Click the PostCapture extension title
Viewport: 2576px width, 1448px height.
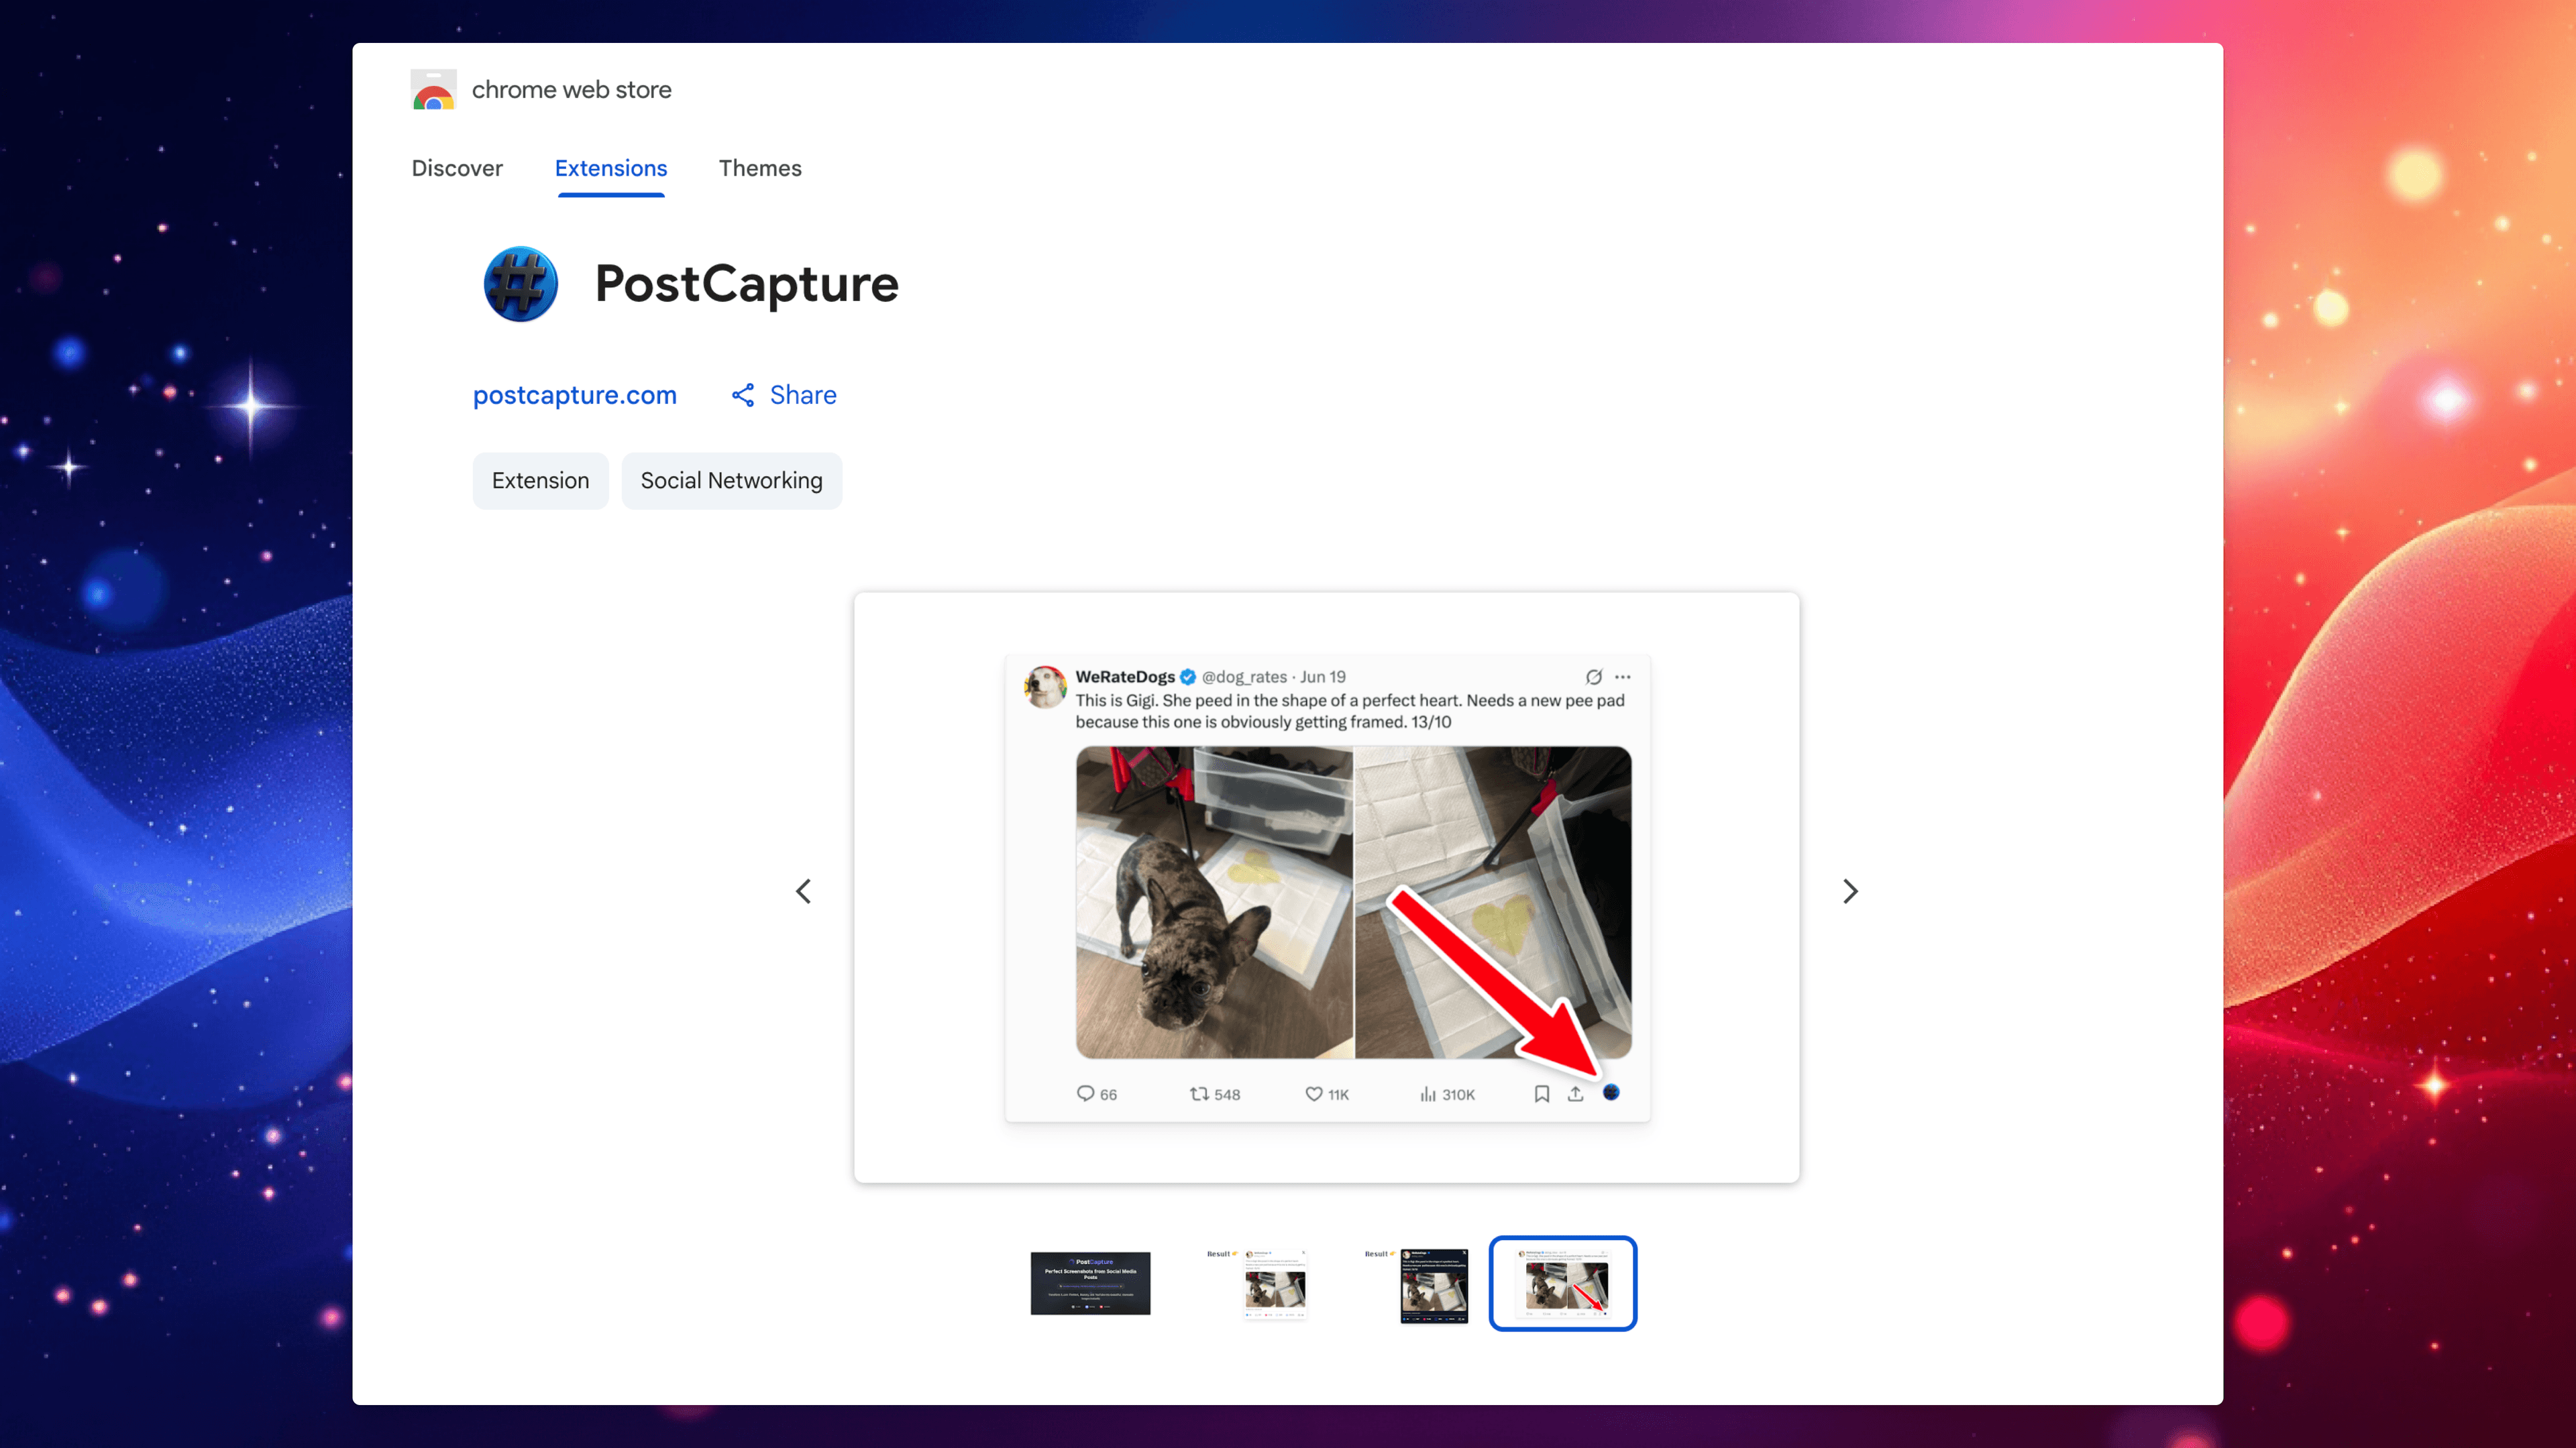point(747,284)
